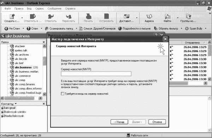Viewport: 212px width, 138px height.
Task: Sort messages by Отправлено column header
Action: 192,43
